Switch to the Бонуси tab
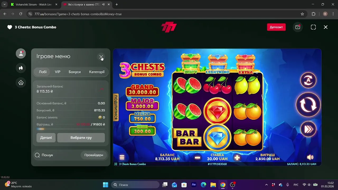The width and height of the screenshot is (338, 190). coord(75,72)
